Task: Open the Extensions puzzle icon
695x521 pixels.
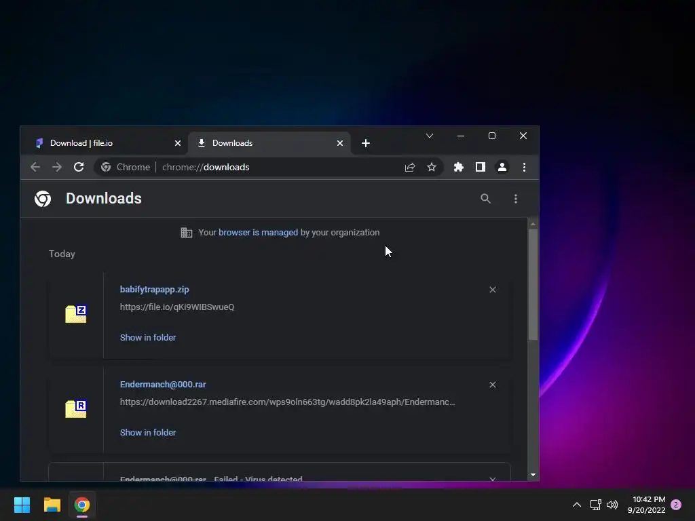Action: pos(459,167)
